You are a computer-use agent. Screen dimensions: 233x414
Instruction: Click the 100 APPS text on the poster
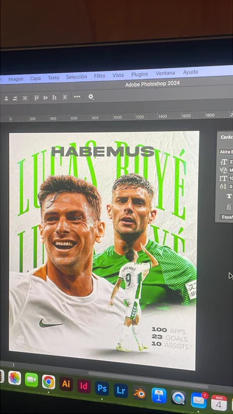169,331
